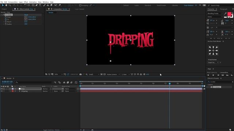
Task: Select the Zoom magnifier tool
Action: [x=10, y=5]
